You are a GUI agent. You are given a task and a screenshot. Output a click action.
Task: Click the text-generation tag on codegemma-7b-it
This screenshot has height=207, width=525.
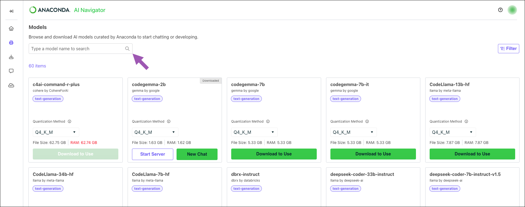346,99
